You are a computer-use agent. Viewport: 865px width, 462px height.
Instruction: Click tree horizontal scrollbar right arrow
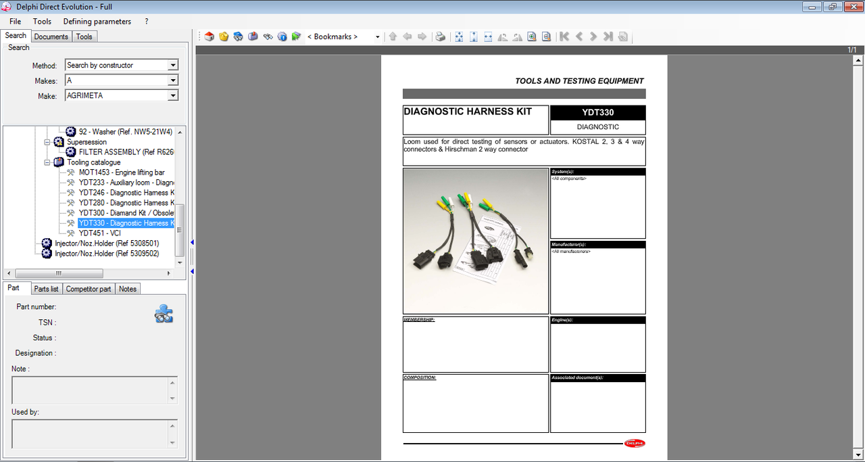[170, 273]
